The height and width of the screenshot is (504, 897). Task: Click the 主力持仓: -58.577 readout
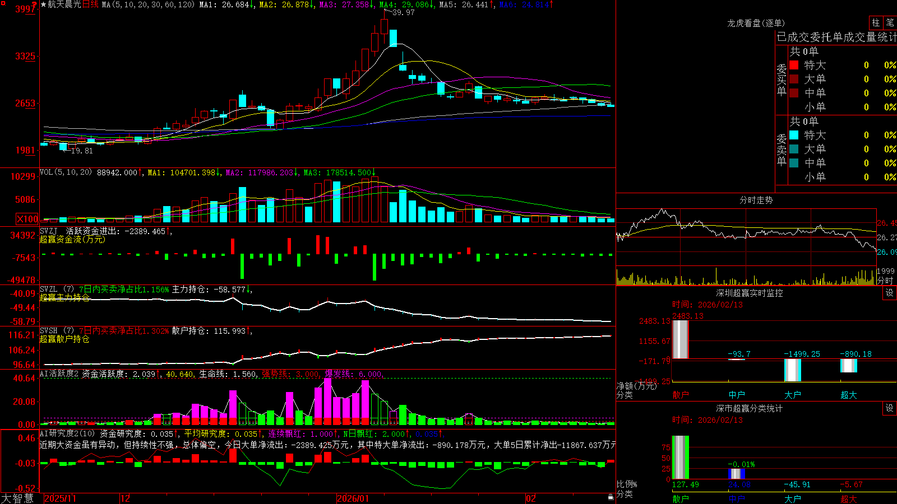pyautogui.click(x=211, y=290)
